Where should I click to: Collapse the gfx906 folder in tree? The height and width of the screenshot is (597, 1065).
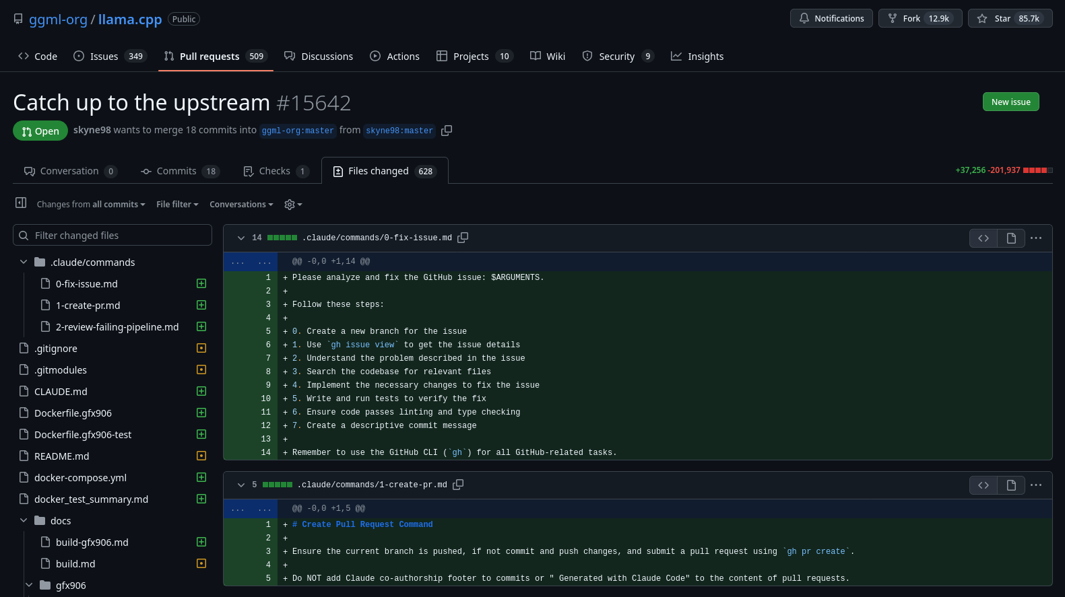[x=29, y=586]
